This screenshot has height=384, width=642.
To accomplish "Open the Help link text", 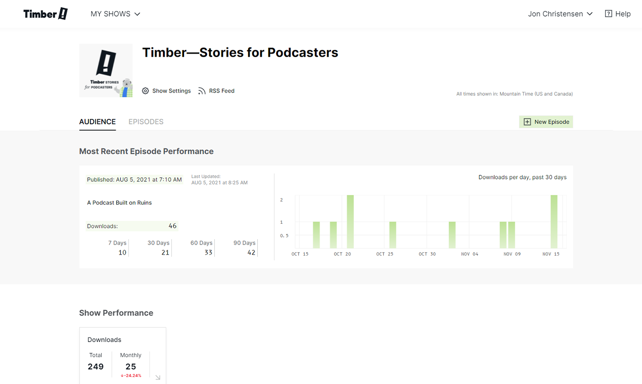I will point(623,14).
